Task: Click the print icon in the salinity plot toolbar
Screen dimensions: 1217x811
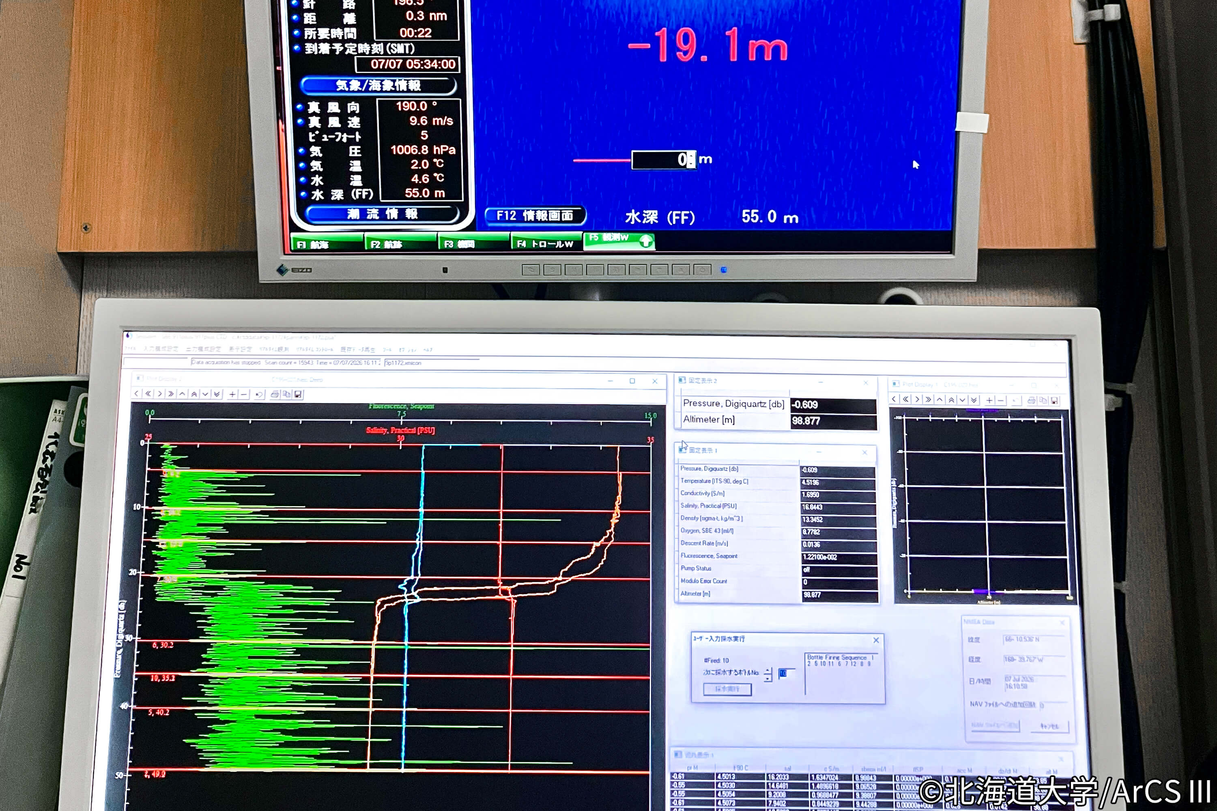Action: coord(275,394)
